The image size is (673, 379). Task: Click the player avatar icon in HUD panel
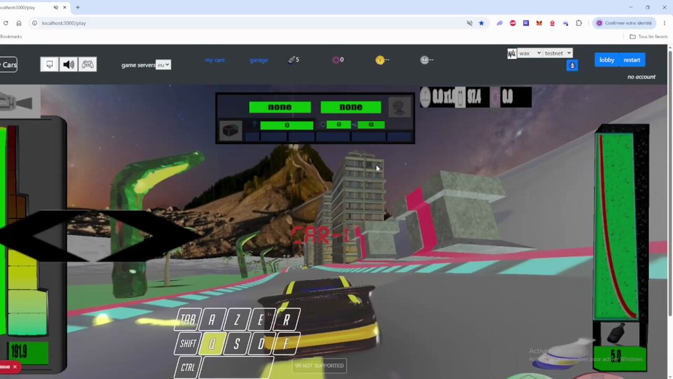click(x=400, y=107)
